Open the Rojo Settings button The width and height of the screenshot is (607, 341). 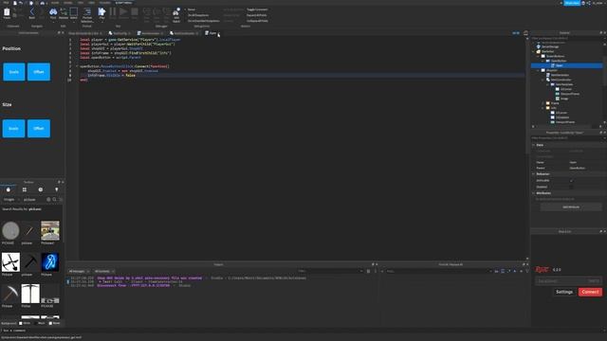[564, 292]
